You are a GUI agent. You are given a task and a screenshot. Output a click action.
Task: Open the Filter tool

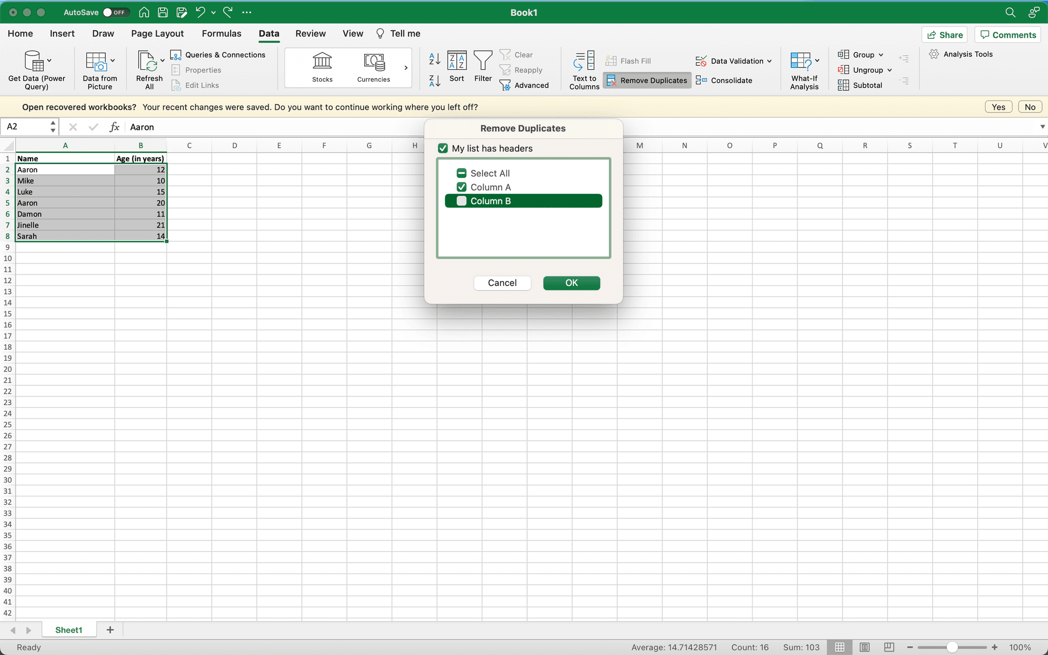483,65
